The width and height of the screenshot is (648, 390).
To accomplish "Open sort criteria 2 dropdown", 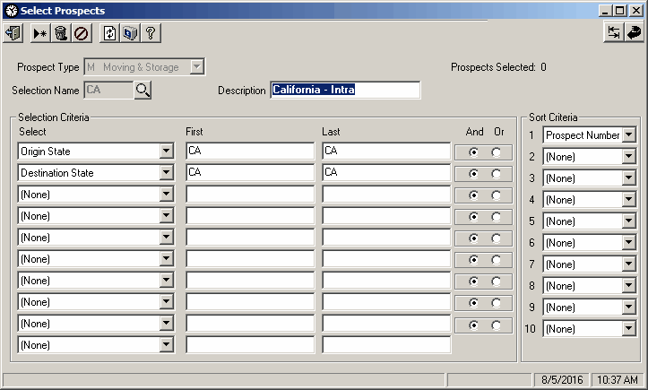I will tap(628, 156).
